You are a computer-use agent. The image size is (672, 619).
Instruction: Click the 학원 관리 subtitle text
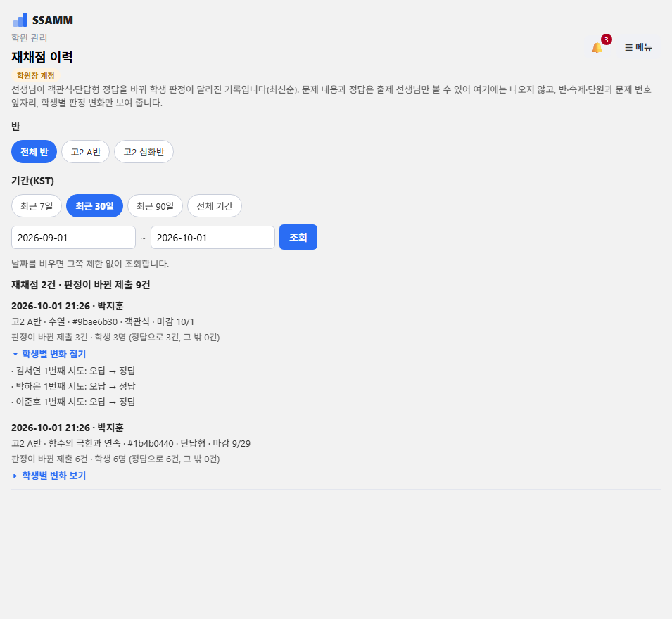29,38
